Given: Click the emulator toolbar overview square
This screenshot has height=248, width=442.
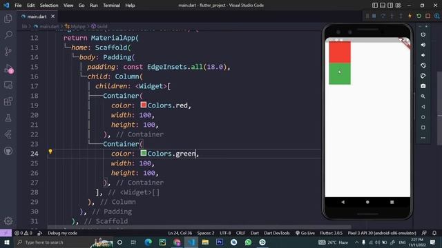Looking at the screenshot, I should [x=423, y=127].
